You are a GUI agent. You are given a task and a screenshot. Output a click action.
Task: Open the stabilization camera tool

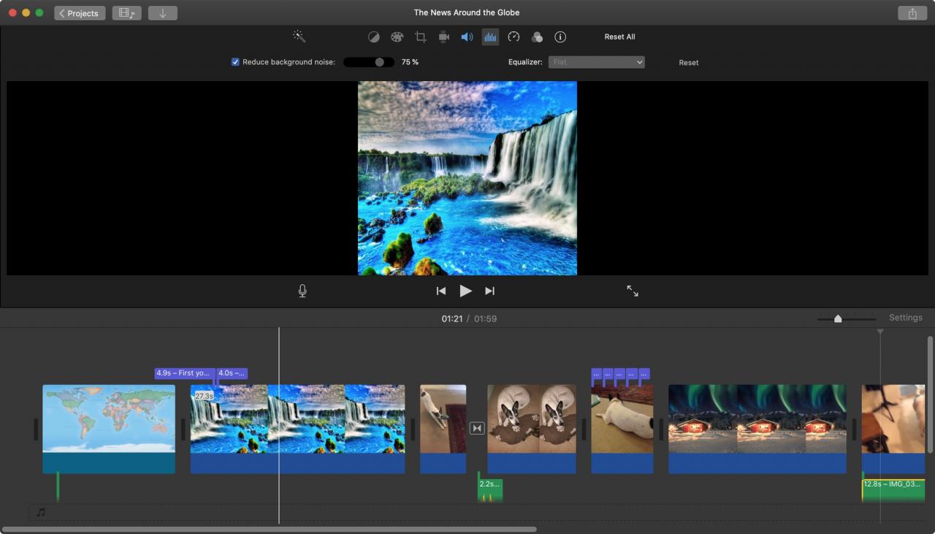(x=443, y=37)
